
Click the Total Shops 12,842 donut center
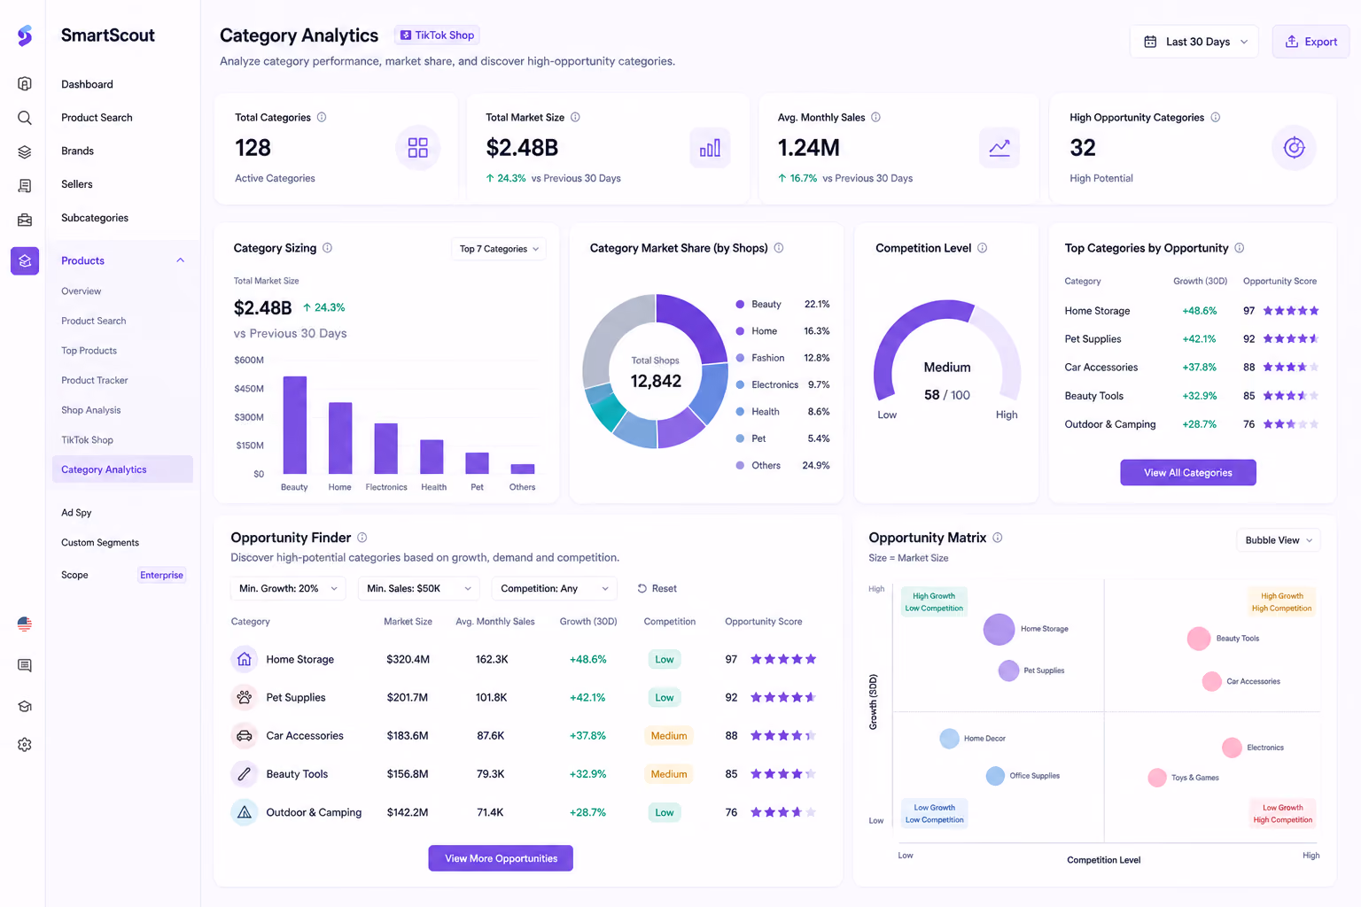[x=656, y=373]
